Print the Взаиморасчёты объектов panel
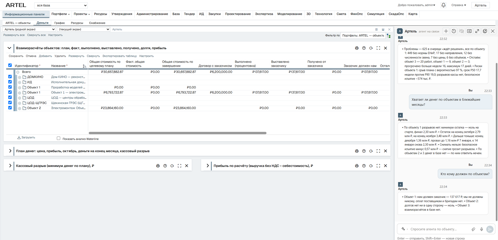Viewport: 498px width, 240px height. tap(357, 48)
